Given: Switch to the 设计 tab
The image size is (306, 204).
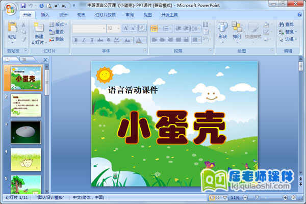Looking at the screenshot, I should (x=63, y=15).
